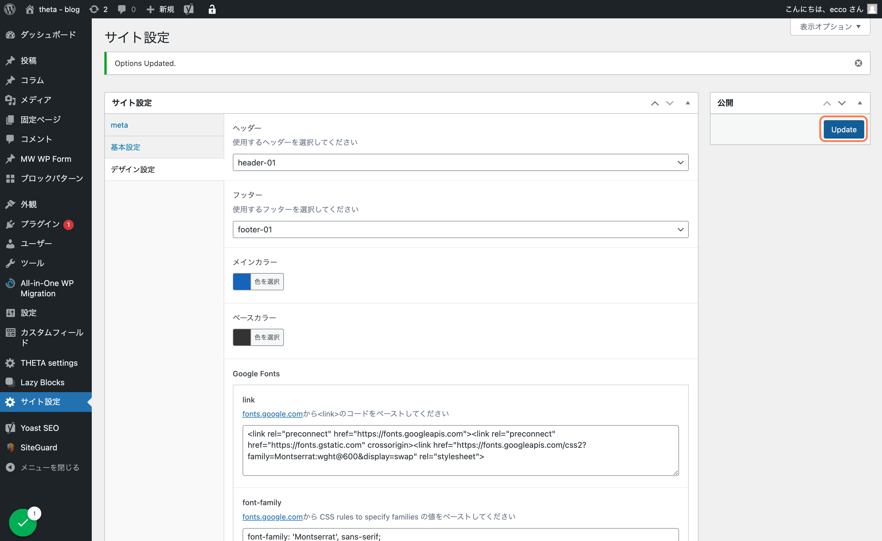The width and height of the screenshot is (882, 541).
Task: Open fonts.google.com link under font-family
Action: point(272,517)
